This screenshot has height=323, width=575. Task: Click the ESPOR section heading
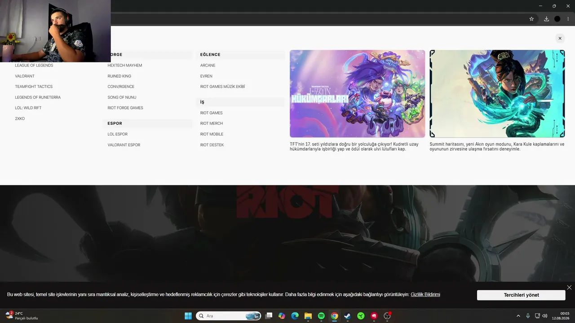115,123
